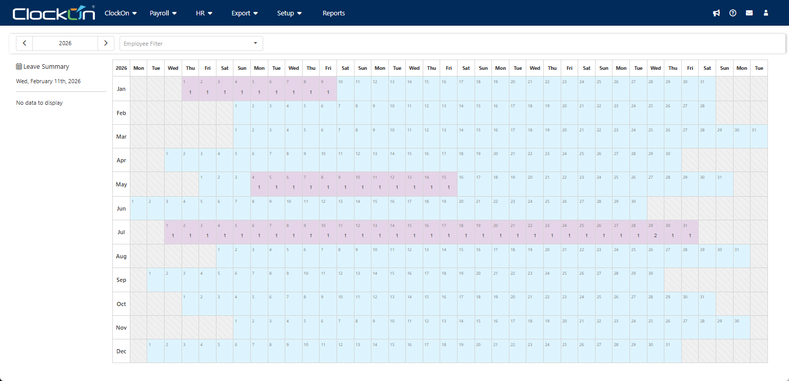Click the 2026 year field between the arrows
The height and width of the screenshot is (381, 789).
click(x=65, y=43)
